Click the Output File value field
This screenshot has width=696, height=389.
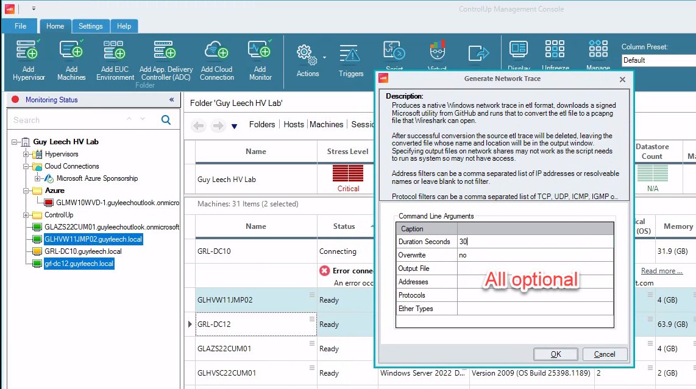[535, 268]
